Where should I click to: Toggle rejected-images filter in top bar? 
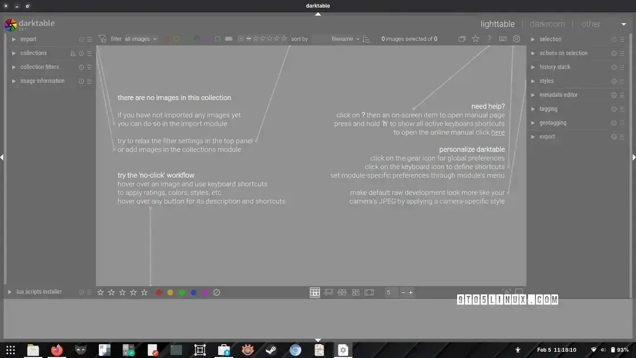pos(241,39)
